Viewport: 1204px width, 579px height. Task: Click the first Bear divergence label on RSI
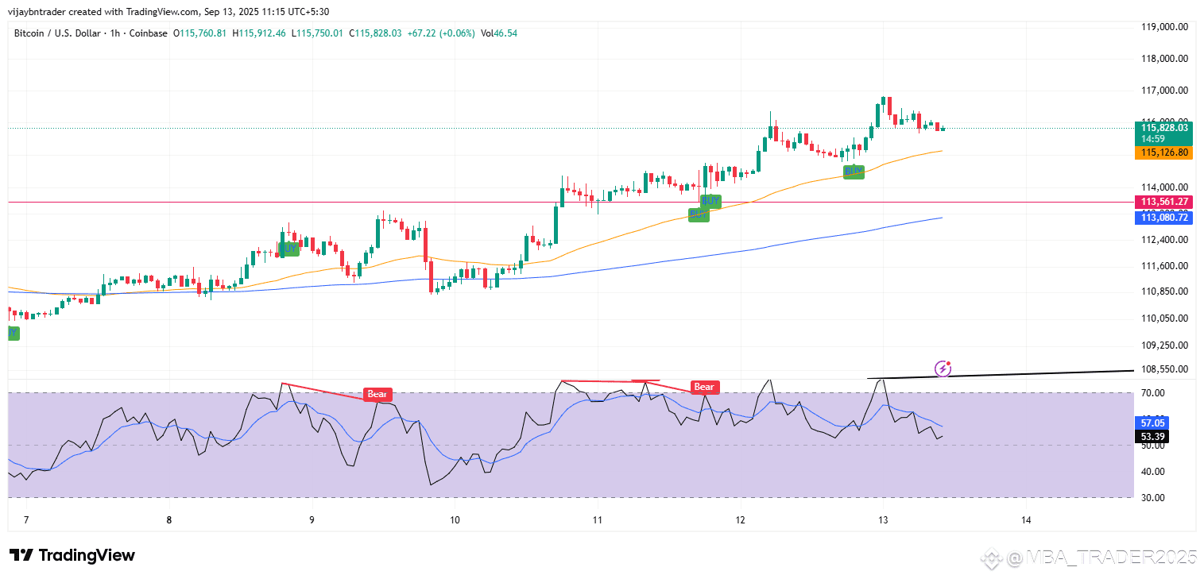click(377, 394)
